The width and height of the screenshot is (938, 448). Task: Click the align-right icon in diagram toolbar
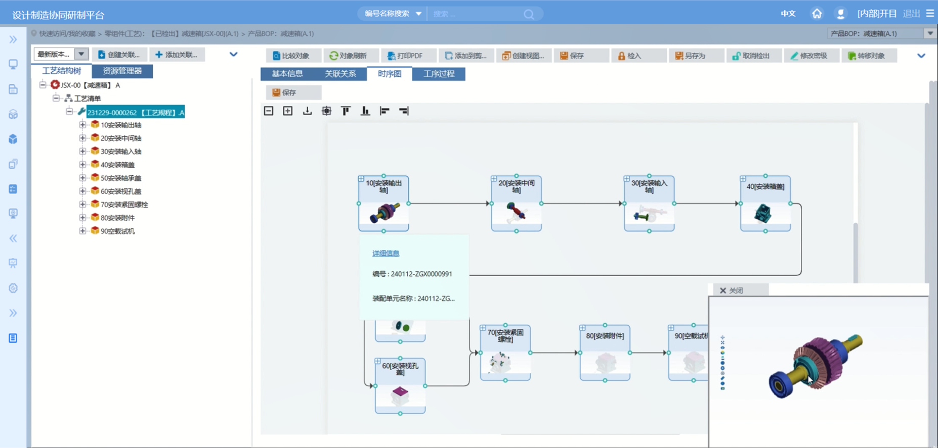coord(404,111)
